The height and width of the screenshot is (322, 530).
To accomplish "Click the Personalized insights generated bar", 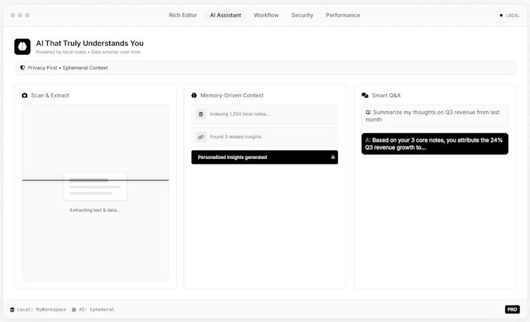I will (264, 157).
